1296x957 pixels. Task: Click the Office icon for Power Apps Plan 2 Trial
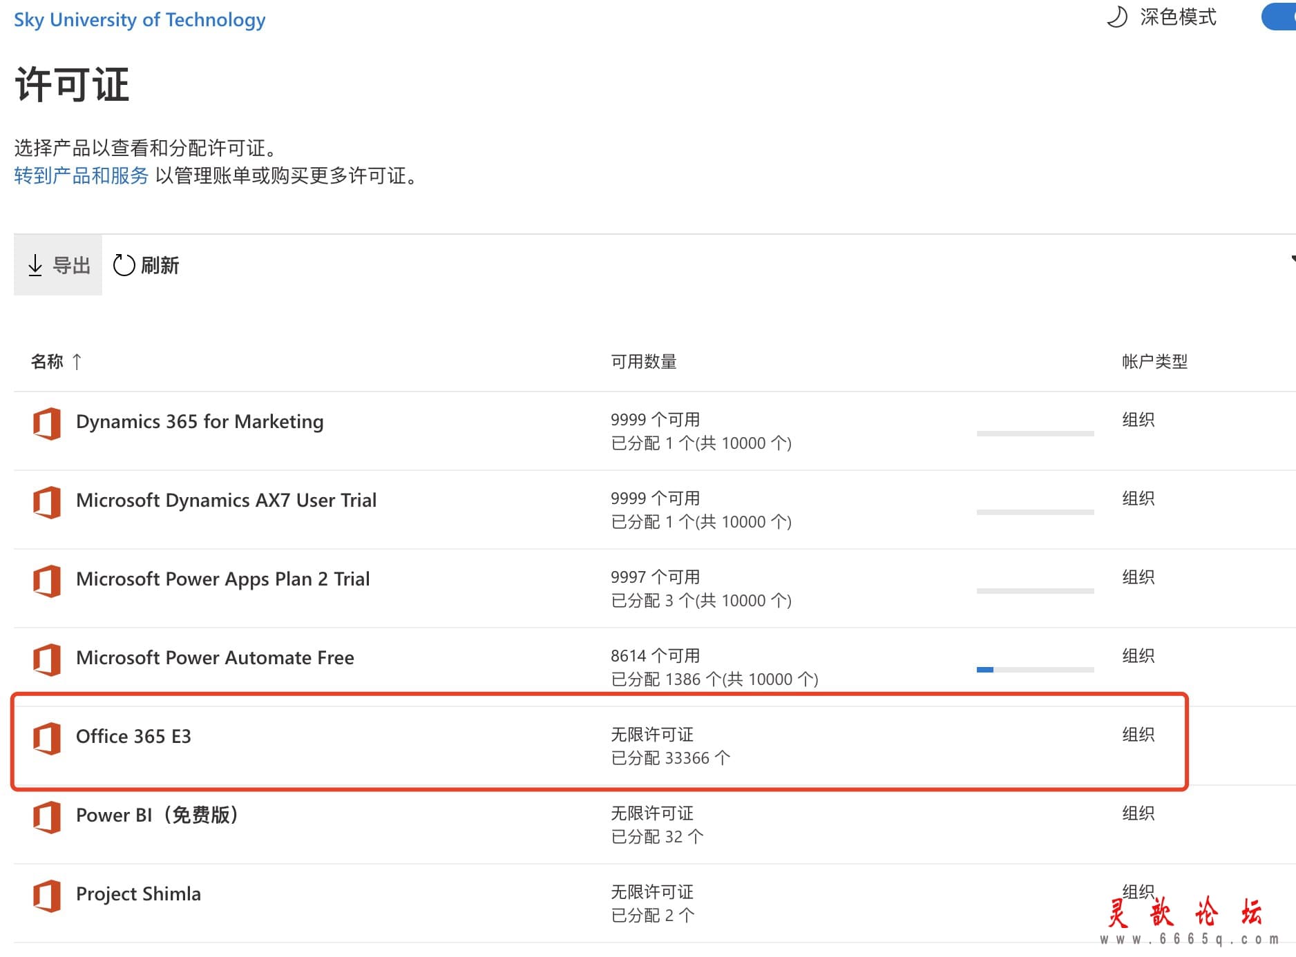47,581
